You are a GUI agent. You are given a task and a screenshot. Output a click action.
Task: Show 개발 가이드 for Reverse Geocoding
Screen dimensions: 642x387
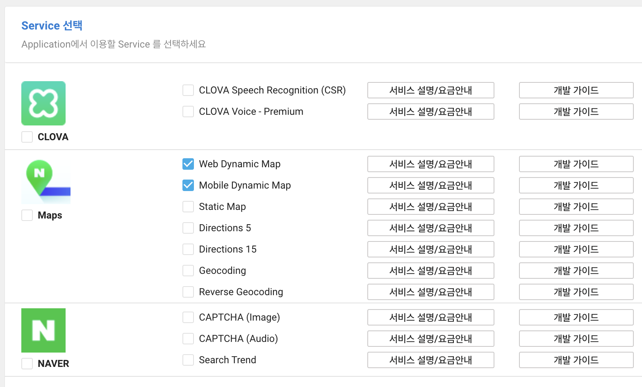pos(576,292)
